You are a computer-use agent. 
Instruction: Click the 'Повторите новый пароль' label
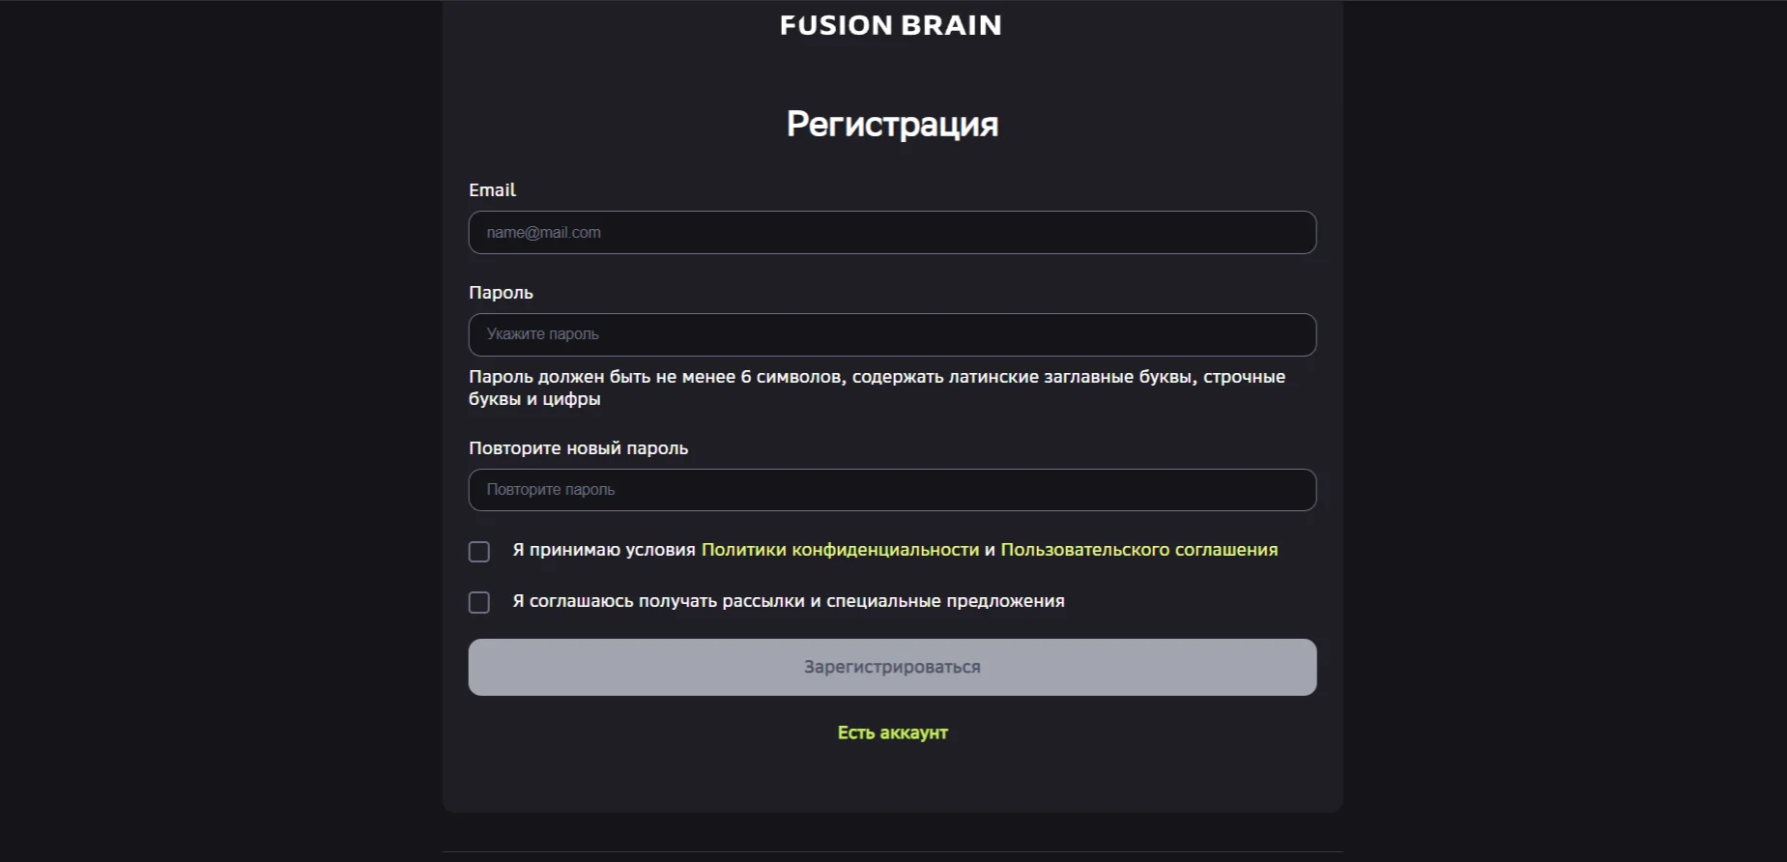(x=578, y=448)
